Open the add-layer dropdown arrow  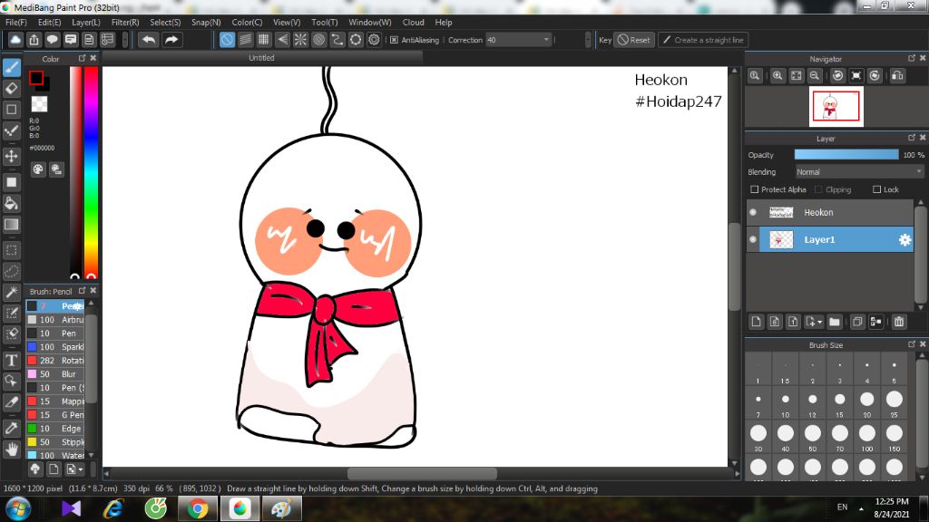tap(820, 322)
